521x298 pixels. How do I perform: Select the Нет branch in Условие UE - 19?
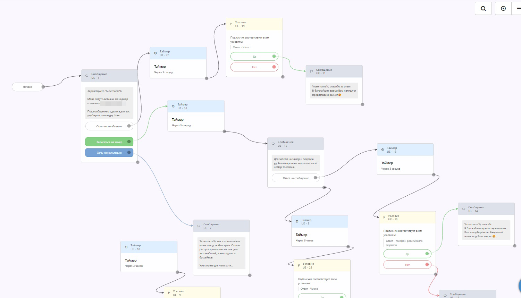point(254,67)
